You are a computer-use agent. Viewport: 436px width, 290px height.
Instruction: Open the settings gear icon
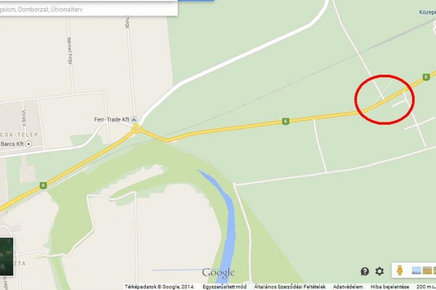tap(380, 271)
